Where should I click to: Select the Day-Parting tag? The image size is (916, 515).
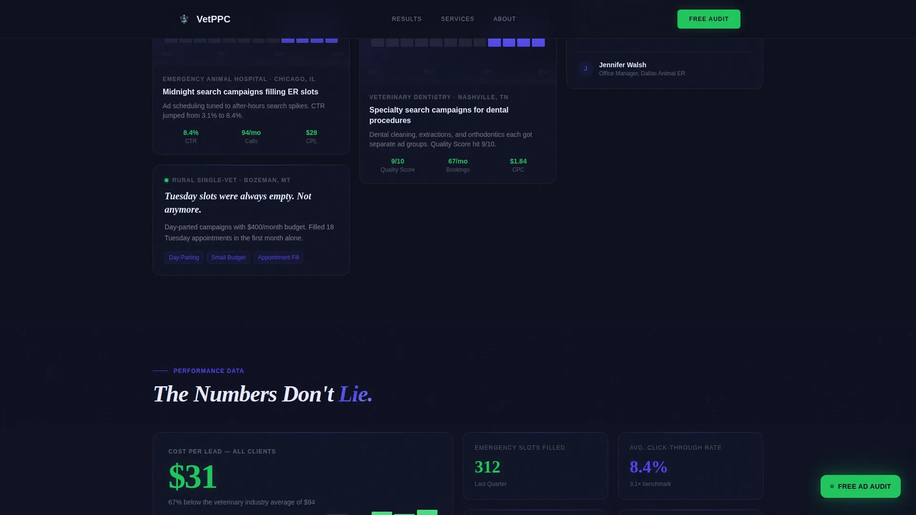coord(184,257)
